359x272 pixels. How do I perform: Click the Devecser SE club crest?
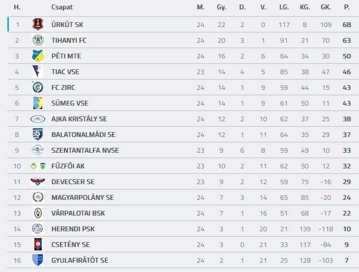point(38,182)
